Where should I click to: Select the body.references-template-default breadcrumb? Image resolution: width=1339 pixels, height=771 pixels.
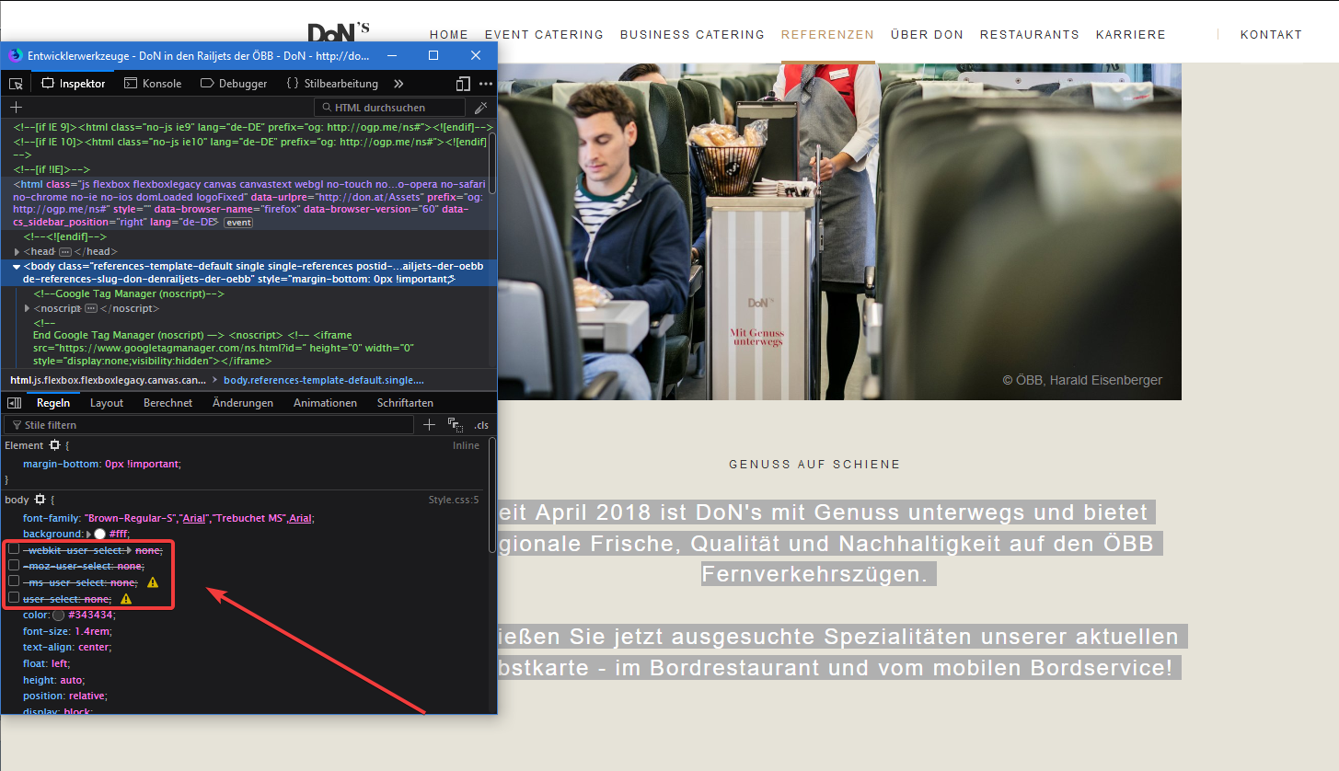click(x=324, y=379)
